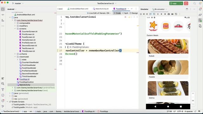Start emulator screen recording

173,14
